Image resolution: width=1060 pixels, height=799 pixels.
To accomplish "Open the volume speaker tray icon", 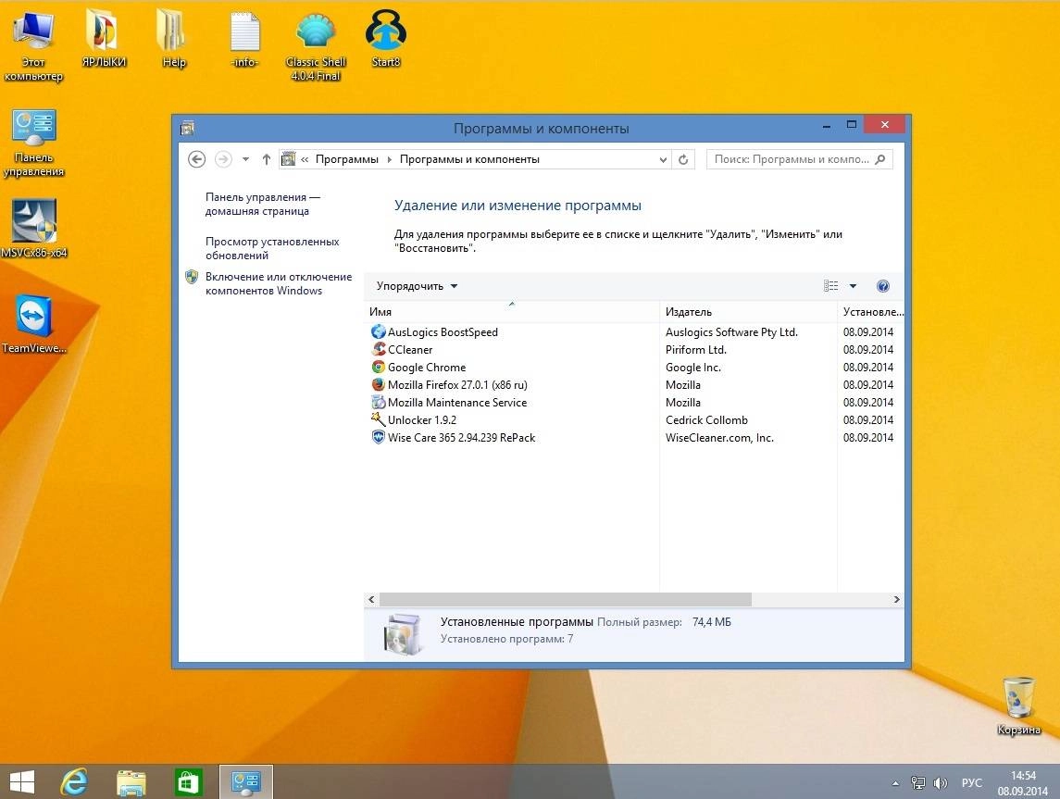I will [x=940, y=782].
